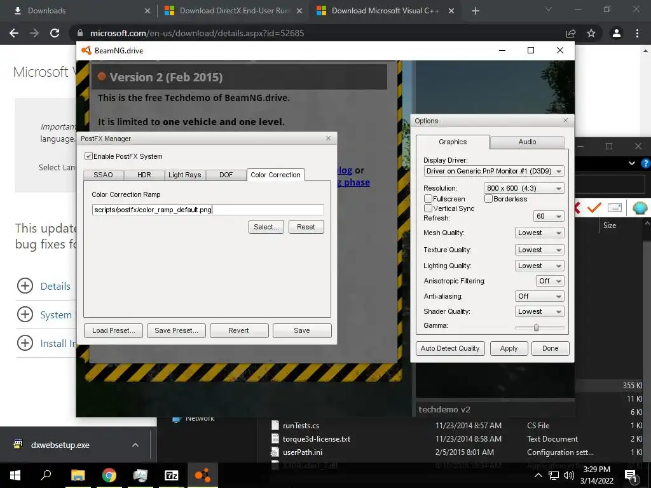This screenshot has width=651, height=488.
Task: Open new Chrome tab
Action: click(x=476, y=11)
